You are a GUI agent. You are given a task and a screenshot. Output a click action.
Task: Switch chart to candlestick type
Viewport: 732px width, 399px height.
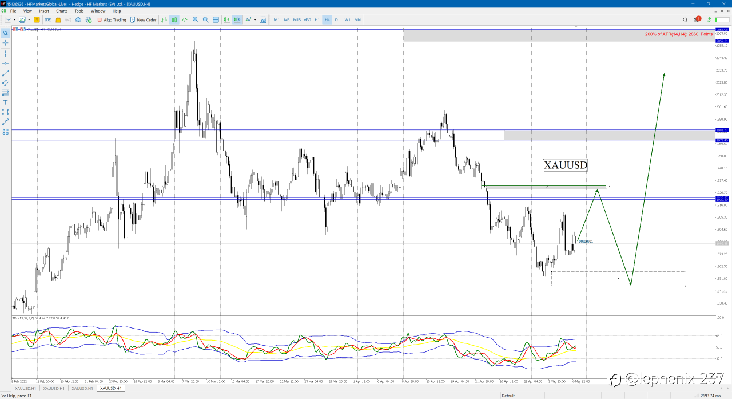[174, 19]
